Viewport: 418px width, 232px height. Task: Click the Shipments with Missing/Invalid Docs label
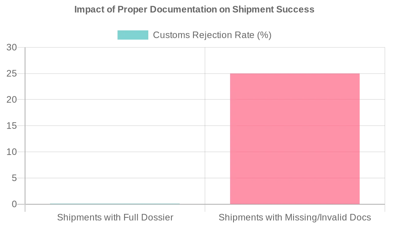point(295,217)
